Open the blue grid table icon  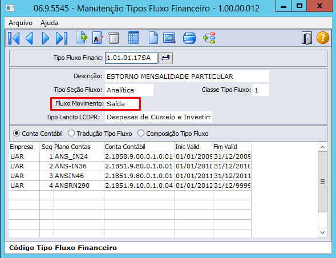pos(133,38)
